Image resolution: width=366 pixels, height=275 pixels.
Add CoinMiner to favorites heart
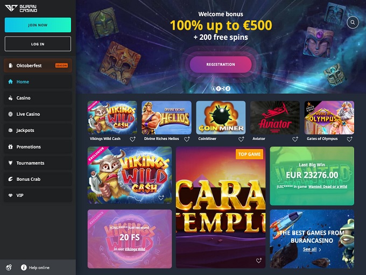(241, 139)
